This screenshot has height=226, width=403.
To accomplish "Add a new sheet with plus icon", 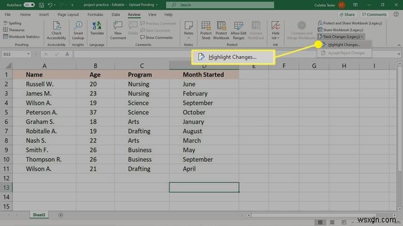I will (61, 215).
